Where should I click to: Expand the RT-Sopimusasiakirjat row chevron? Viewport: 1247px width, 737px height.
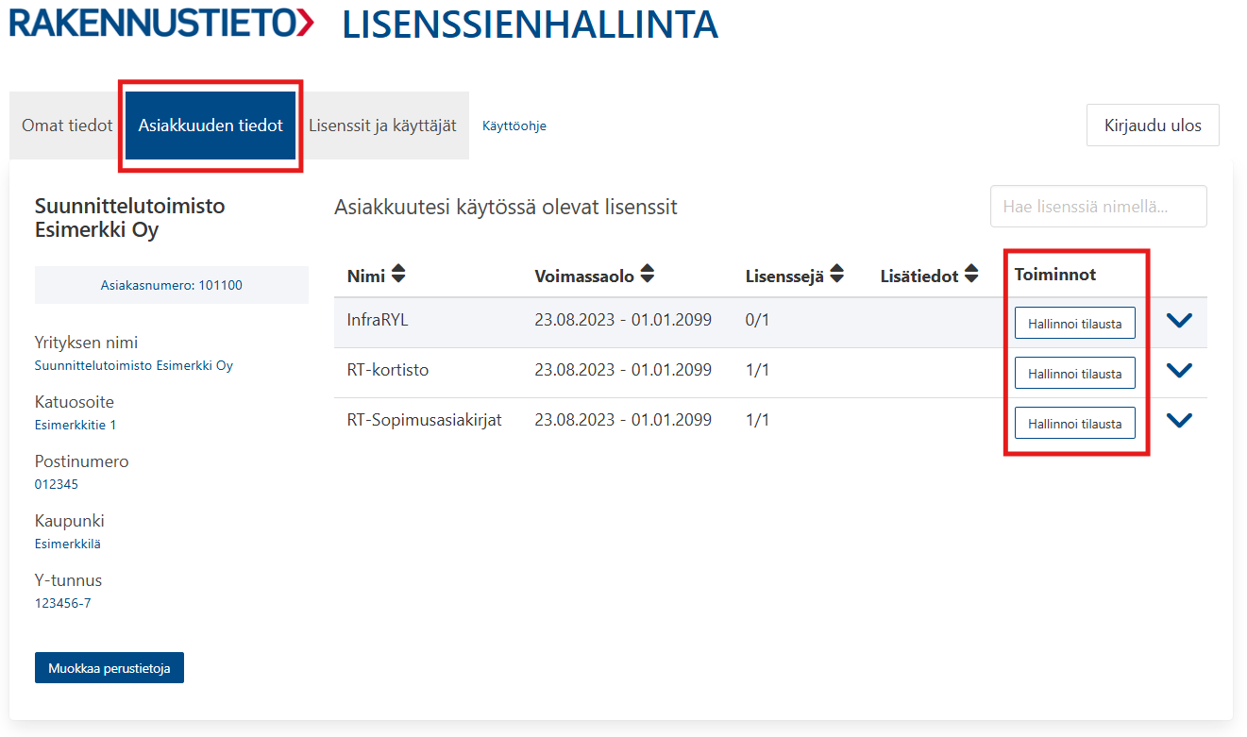pos(1179,421)
